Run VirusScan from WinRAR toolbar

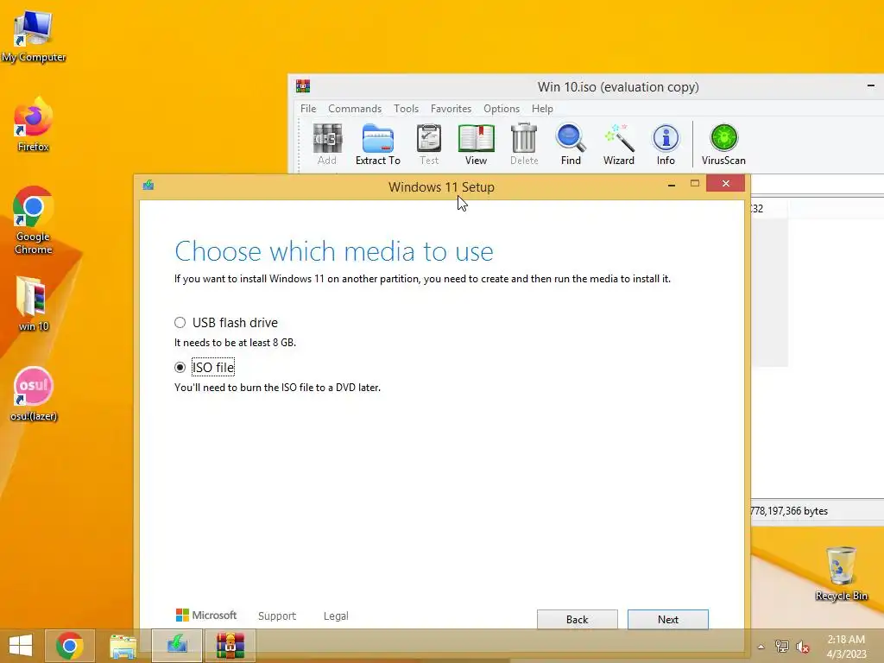coord(723,144)
